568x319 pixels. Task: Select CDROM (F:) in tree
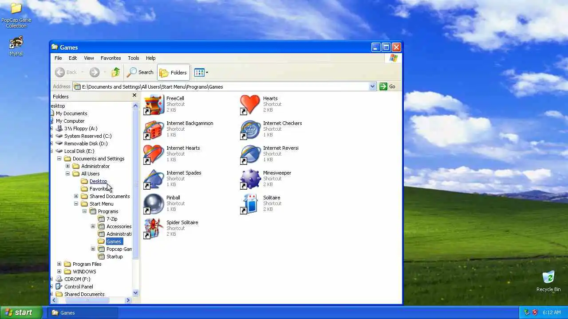[77, 279]
